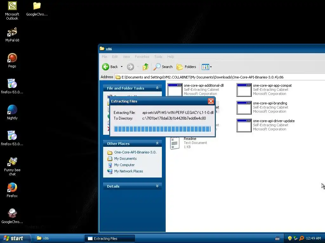The image size is (325, 243).
Task: Go to One-Core-API-Binaries-3.0 folder link
Action: [x=132, y=152]
